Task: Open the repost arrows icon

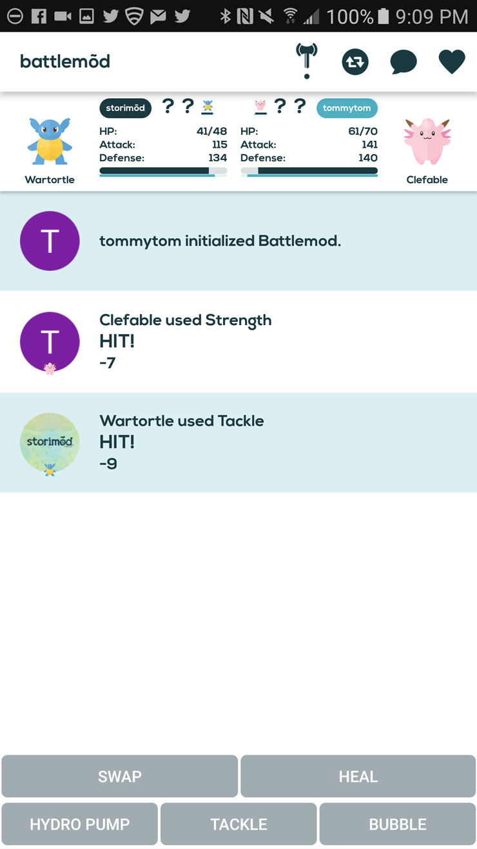Action: point(355,62)
